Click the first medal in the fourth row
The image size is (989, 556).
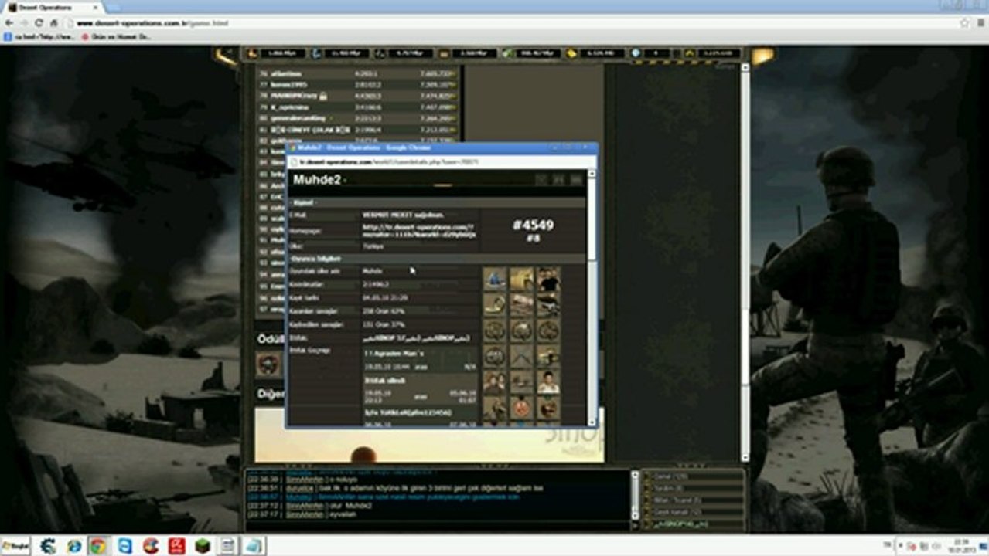pos(495,356)
